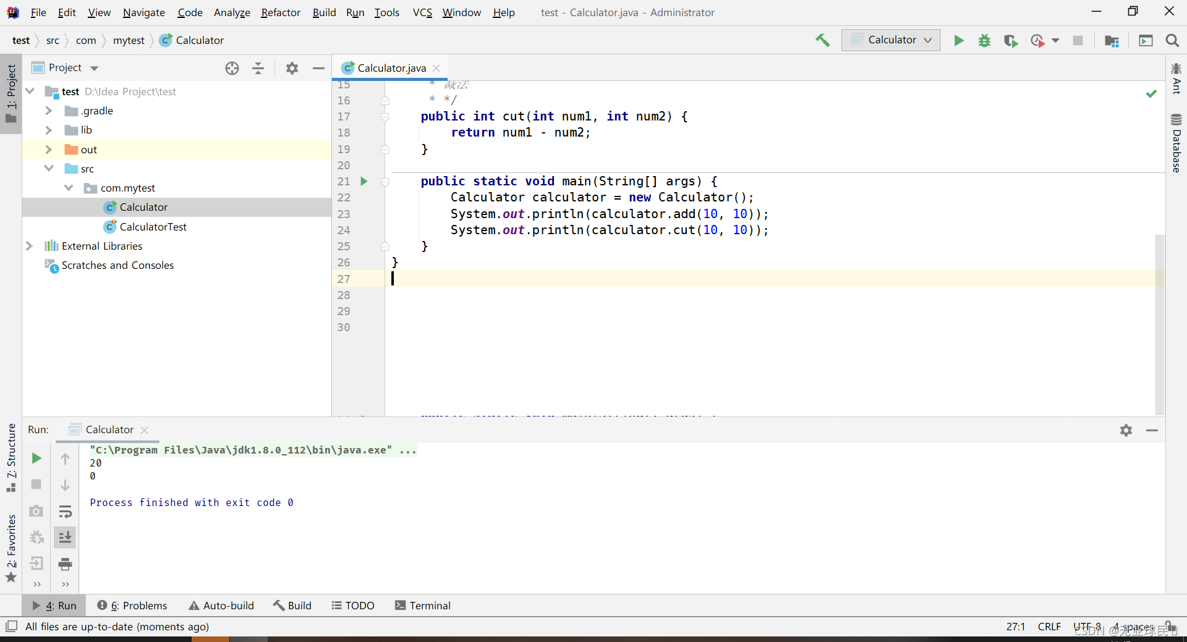Toggle Database side tool window button

click(1176, 143)
